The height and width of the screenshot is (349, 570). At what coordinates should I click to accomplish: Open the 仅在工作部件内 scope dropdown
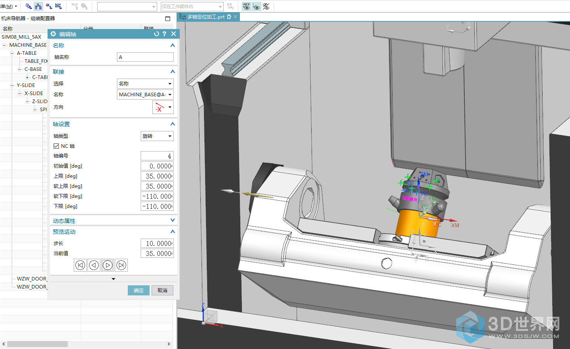tap(192, 6)
